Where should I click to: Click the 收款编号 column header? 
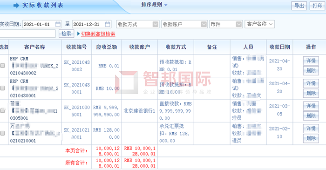click(x=76, y=47)
